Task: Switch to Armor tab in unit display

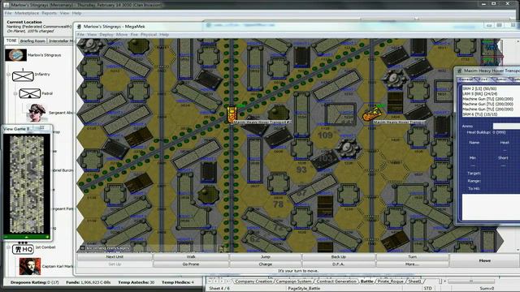Action: click(501, 79)
